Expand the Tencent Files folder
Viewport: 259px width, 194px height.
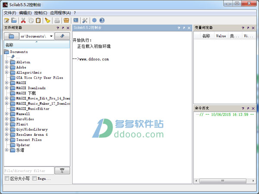(x=6, y=140)
